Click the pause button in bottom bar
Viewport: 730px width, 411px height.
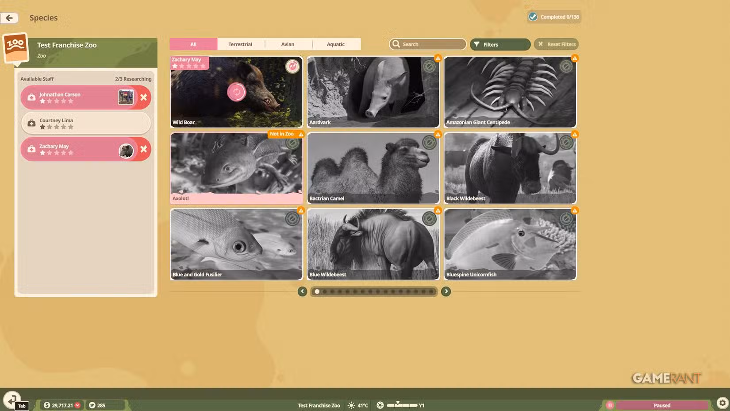pyautogui.click(x=610, y=405)
